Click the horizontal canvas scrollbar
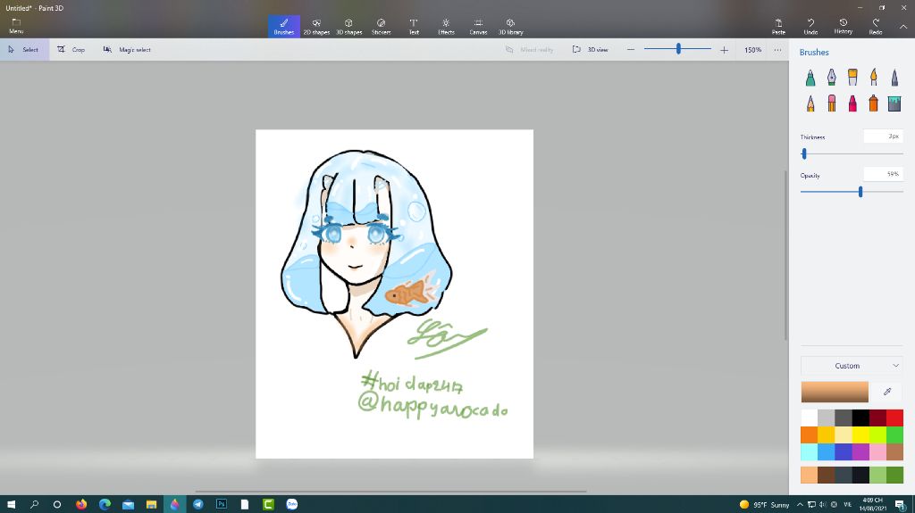The image size is (915, 513). pos(390,492)
